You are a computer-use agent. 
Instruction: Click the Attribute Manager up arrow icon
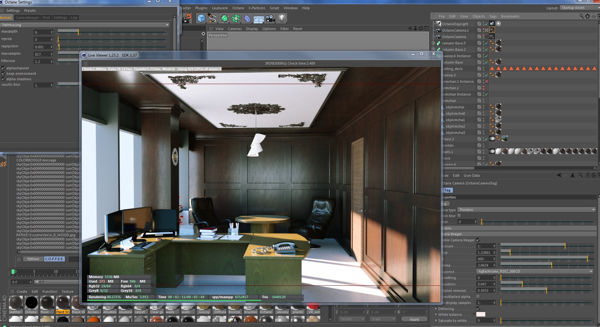(573, 175)
